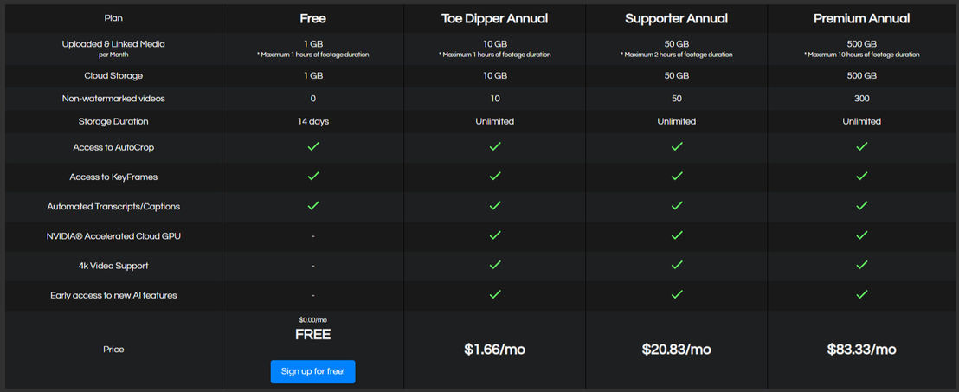Click AutoCrop checkmark in Supporter column
Image resolution: width=959 pixels, height=392 pixels.
[x=677, y=147]
